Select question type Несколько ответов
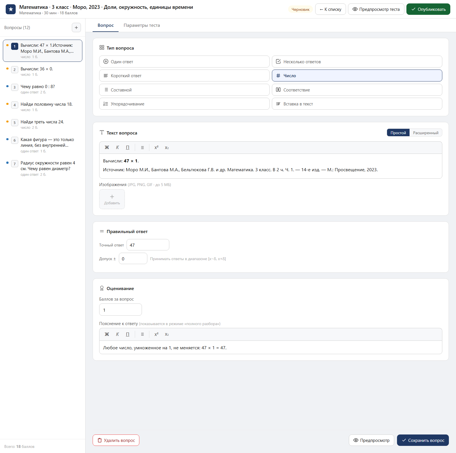The height and width of the screenshot is (453, 456). click(357, 62)
